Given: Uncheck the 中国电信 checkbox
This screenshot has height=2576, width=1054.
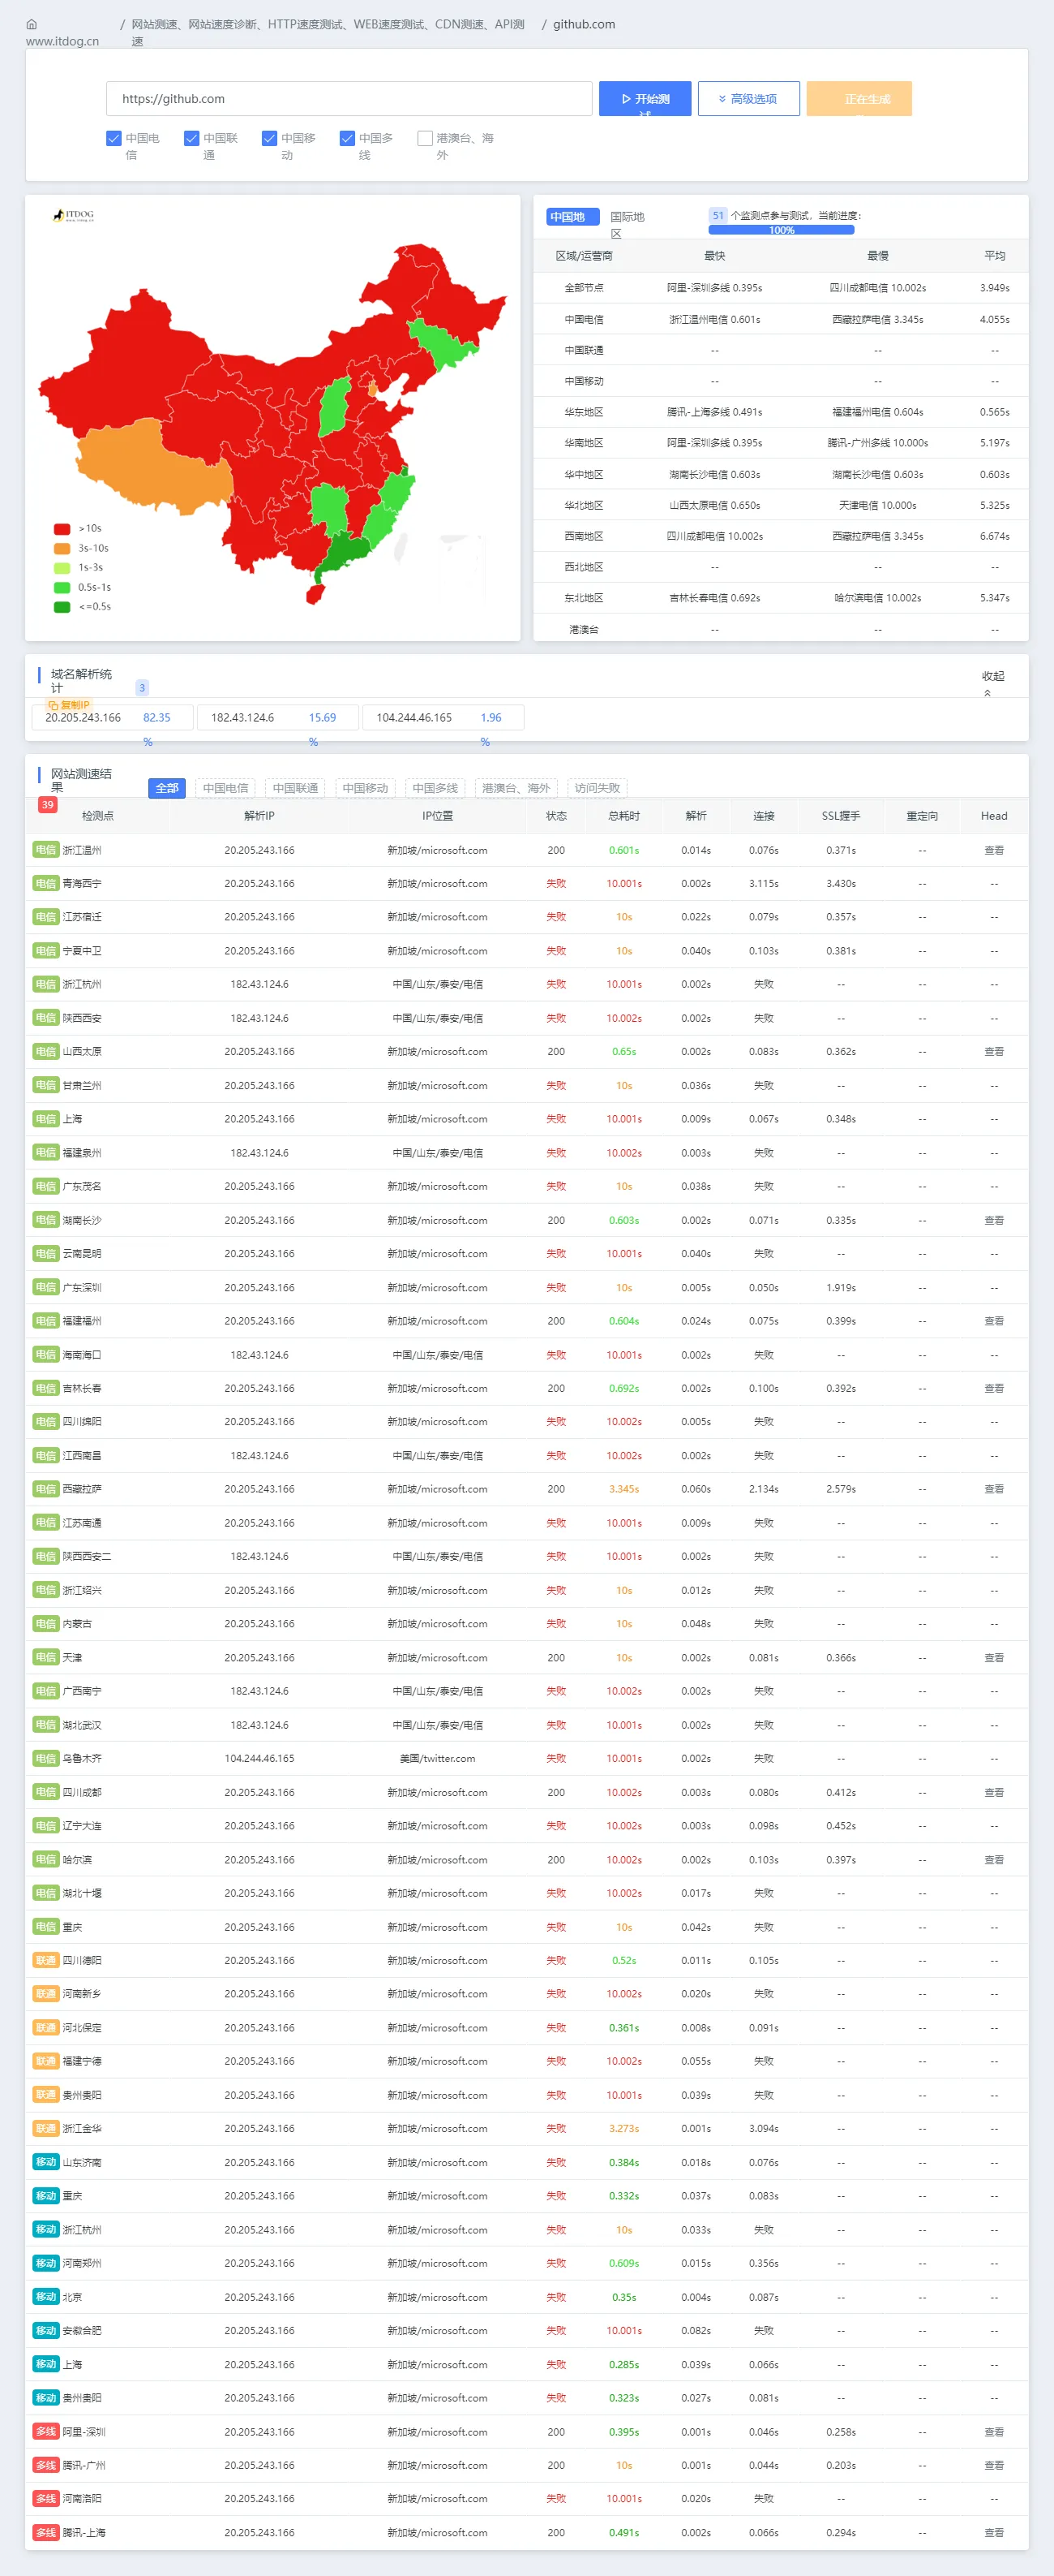Looking at the screenshot, I should click(114, 138).
